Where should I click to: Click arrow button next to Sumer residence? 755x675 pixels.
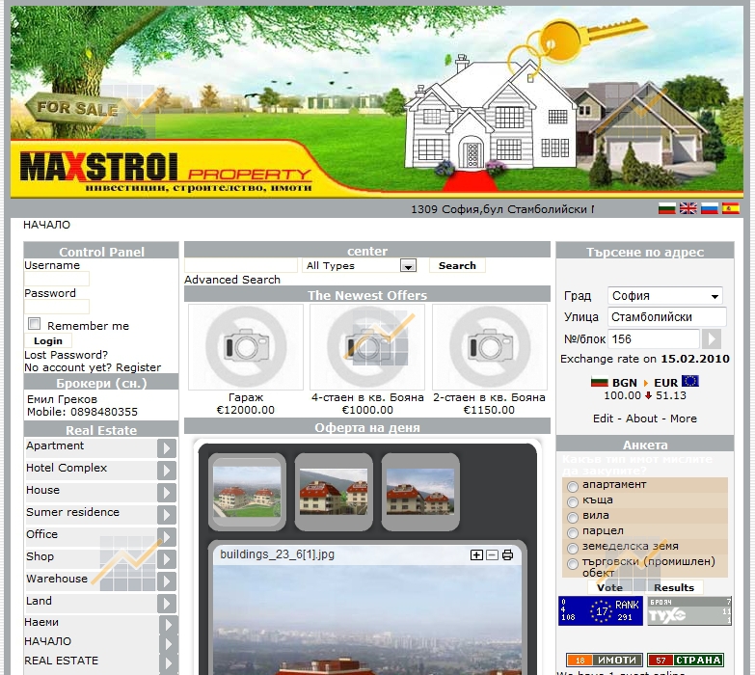click(167, 515)
